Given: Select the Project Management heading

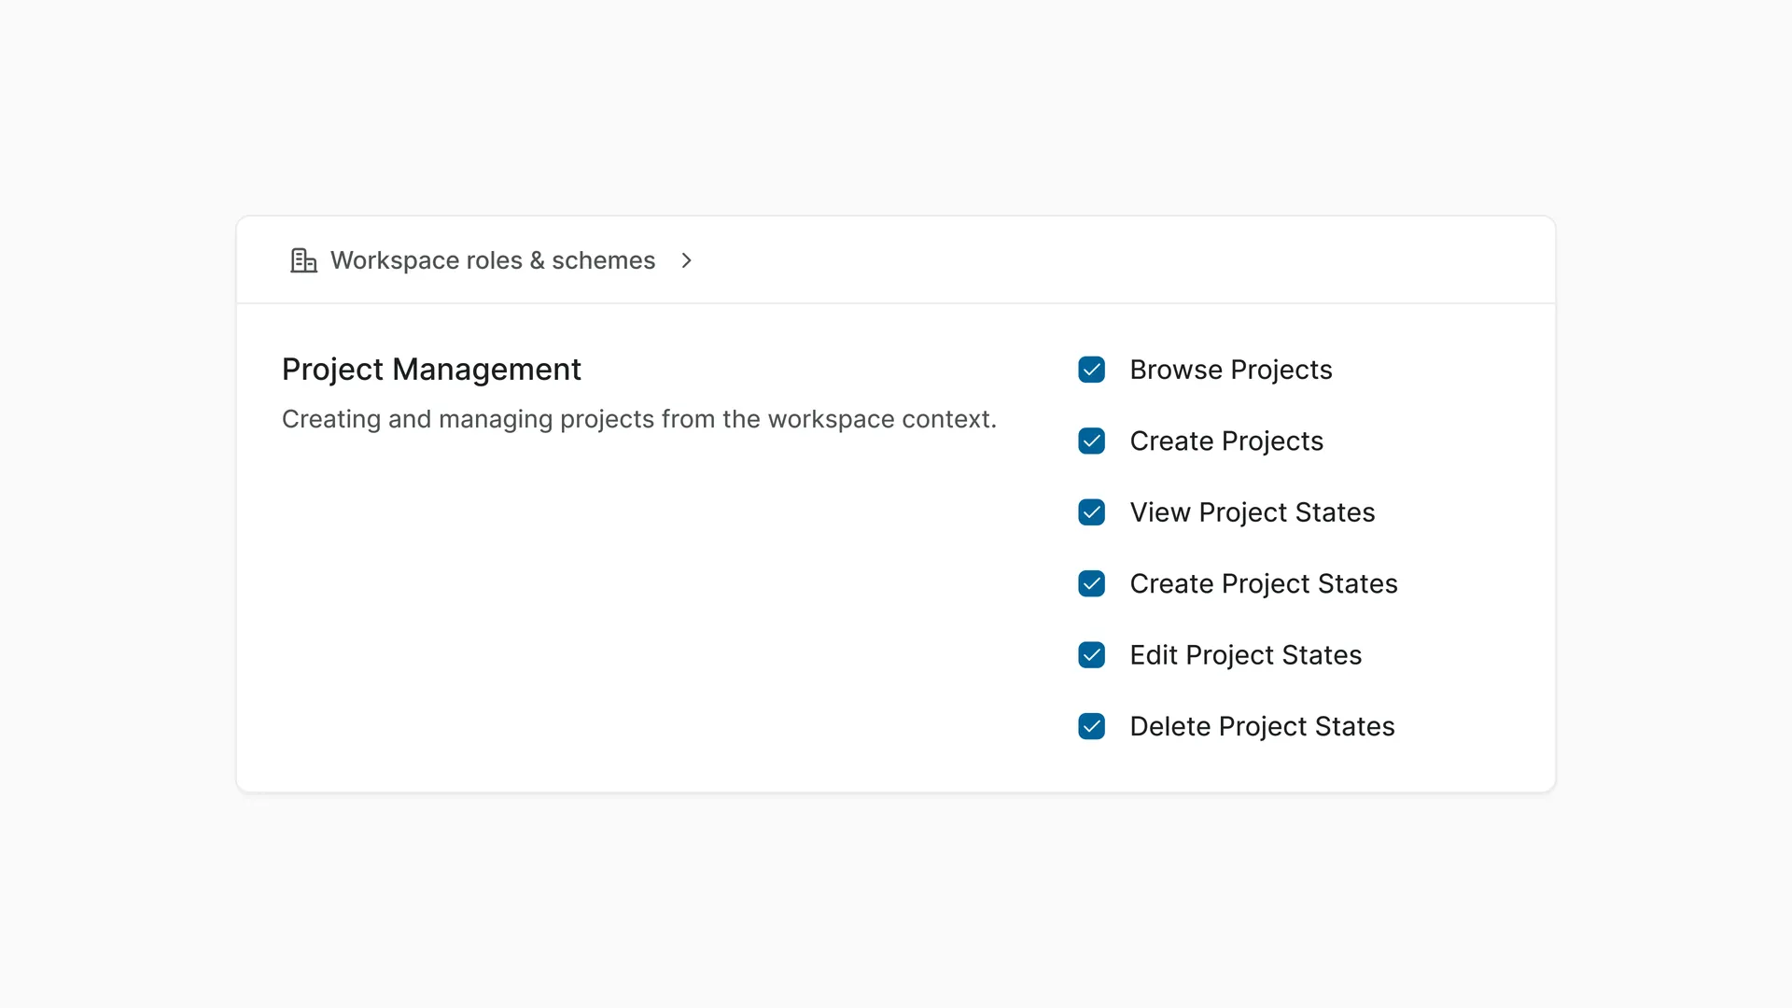Looking at the screenshot, I should pyautogui.click(x=431, y=370).
